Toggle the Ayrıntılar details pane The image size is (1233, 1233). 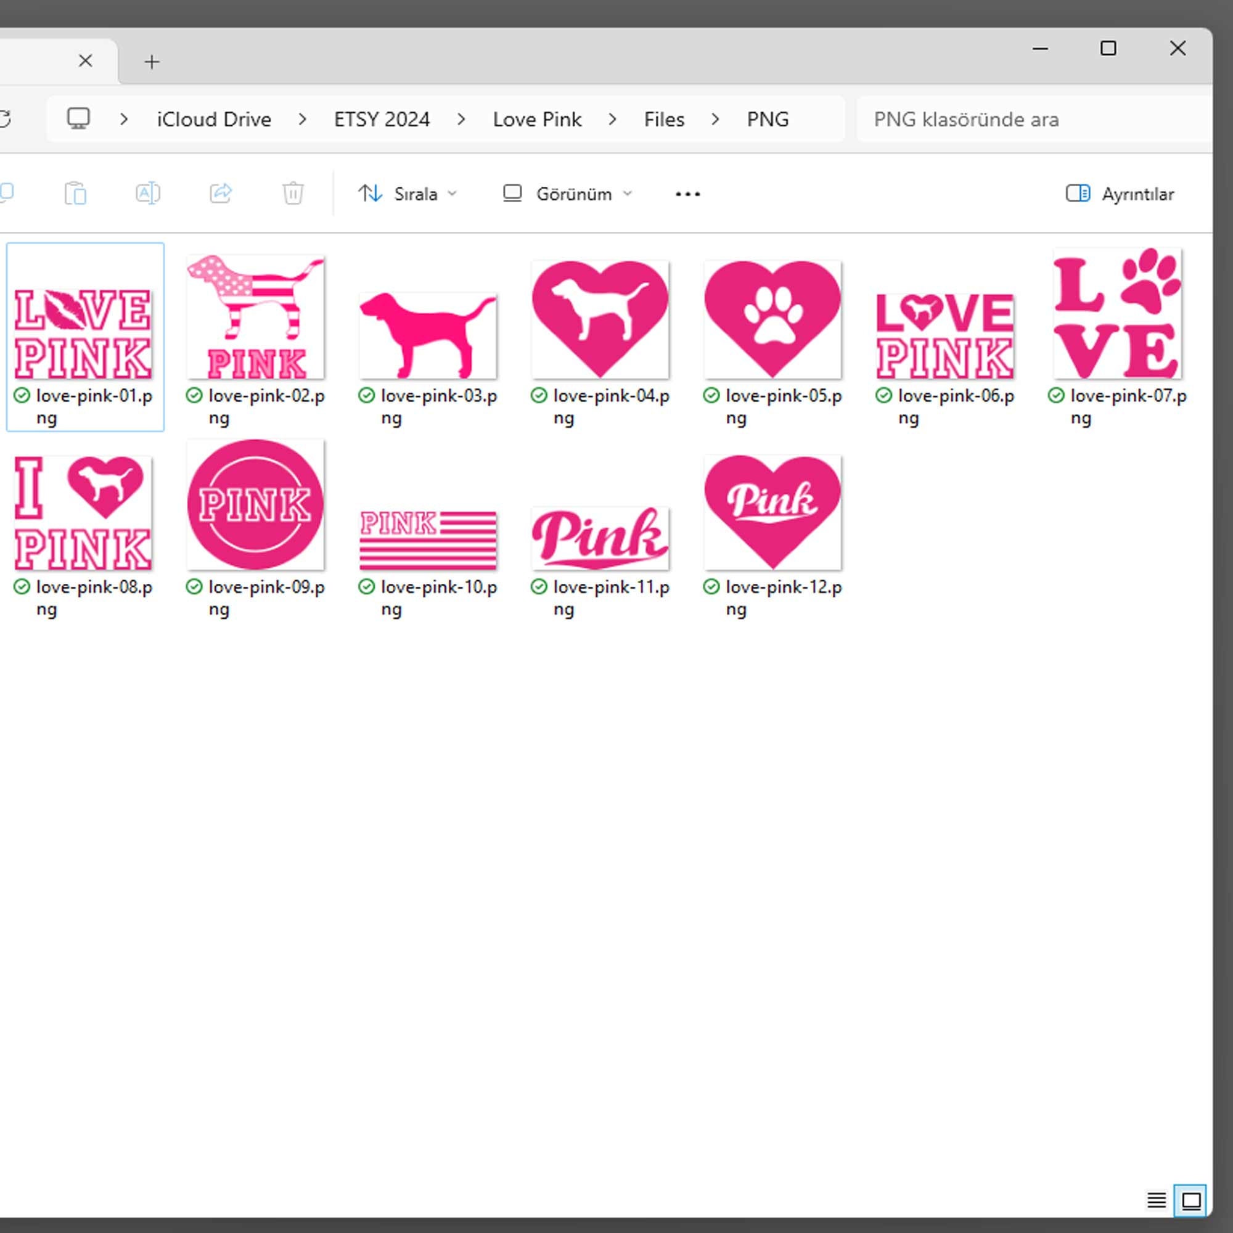(x=1121, y=194)
